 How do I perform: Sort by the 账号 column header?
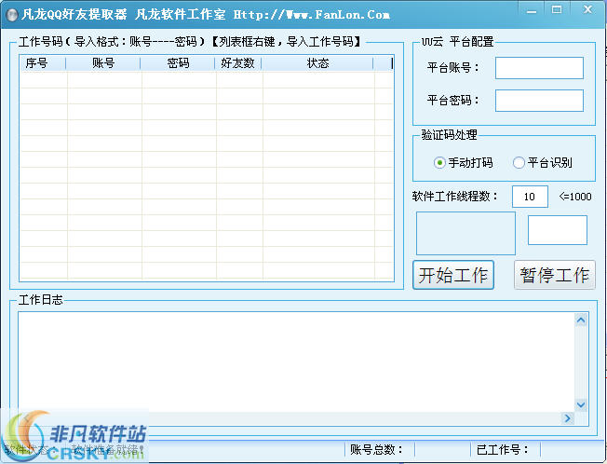tap(103, 63)
